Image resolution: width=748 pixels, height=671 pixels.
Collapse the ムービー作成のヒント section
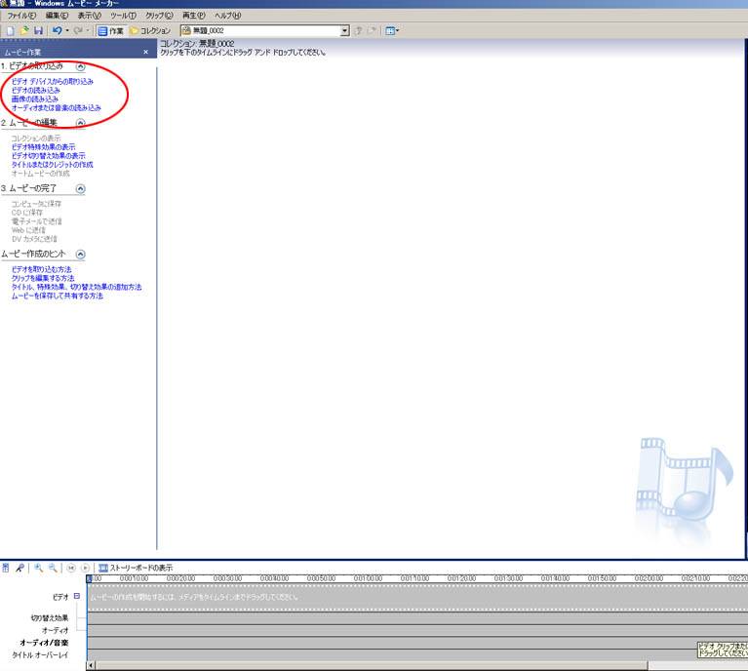(x=81, y=254)
